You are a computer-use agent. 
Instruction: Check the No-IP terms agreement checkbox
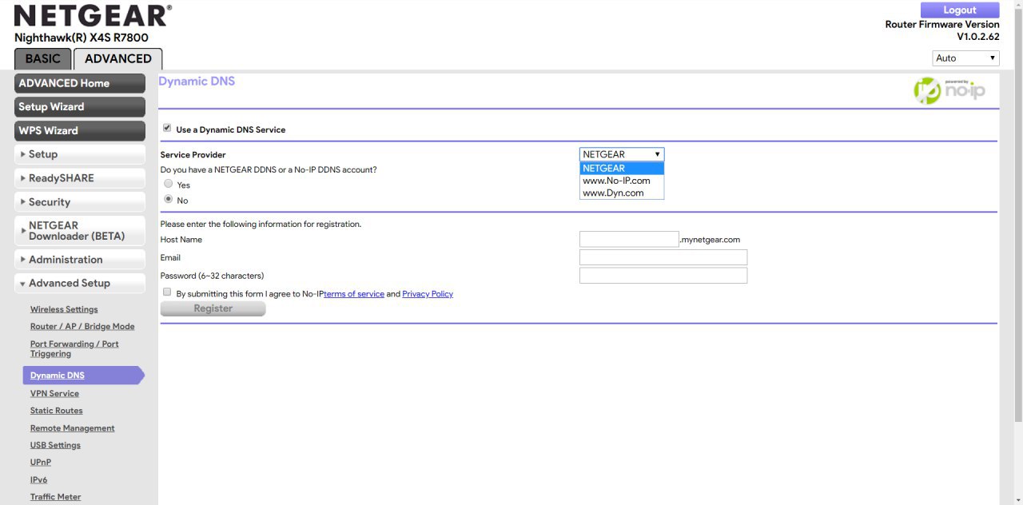click(x=167, y=292)
